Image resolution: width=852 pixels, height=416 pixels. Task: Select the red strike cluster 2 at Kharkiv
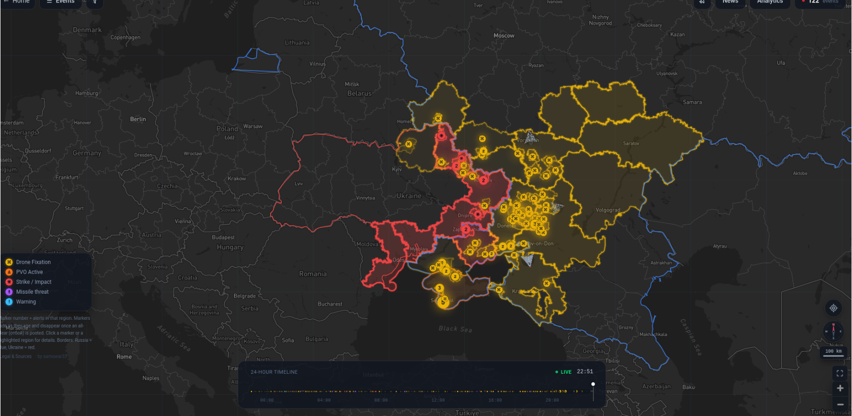483,180
